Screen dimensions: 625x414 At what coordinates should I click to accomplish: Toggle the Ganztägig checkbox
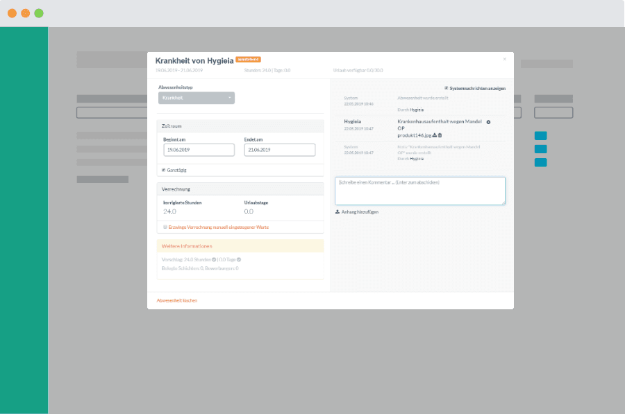[x=164, y=170]
